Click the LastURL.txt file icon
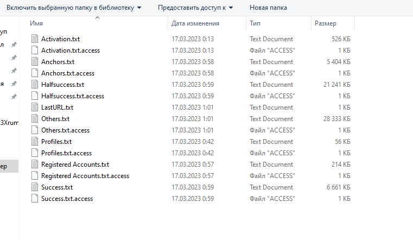Viewport: 413px width, 240px height. pos(35,108)
